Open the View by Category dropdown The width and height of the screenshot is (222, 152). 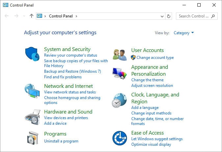pos(184,33)
